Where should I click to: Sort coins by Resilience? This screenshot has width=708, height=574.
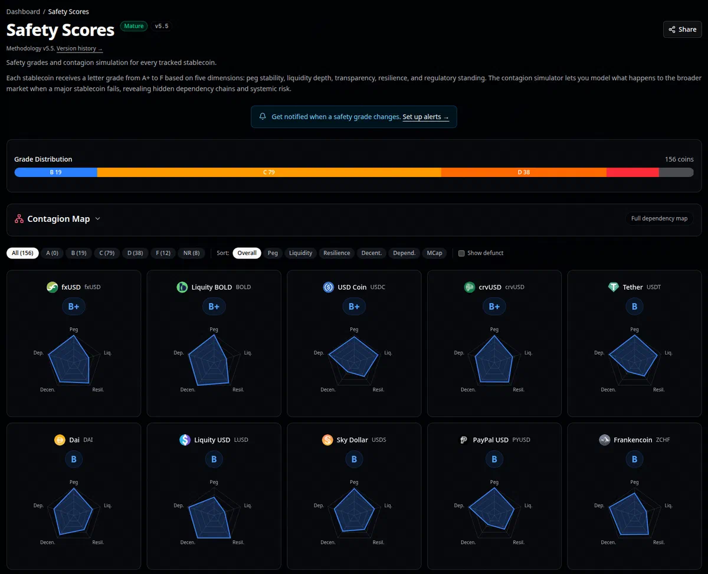337,253
